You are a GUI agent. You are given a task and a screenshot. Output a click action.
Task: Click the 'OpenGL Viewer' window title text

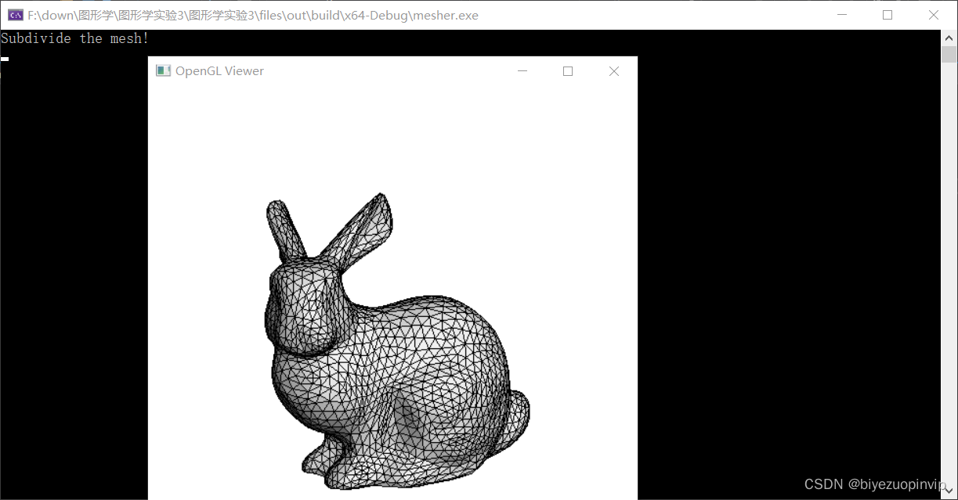(219, 71)
